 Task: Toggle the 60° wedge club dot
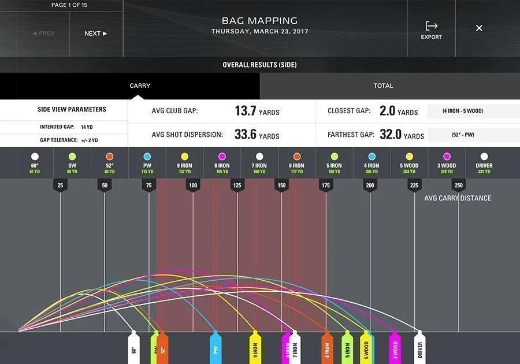tap(35, 157)
